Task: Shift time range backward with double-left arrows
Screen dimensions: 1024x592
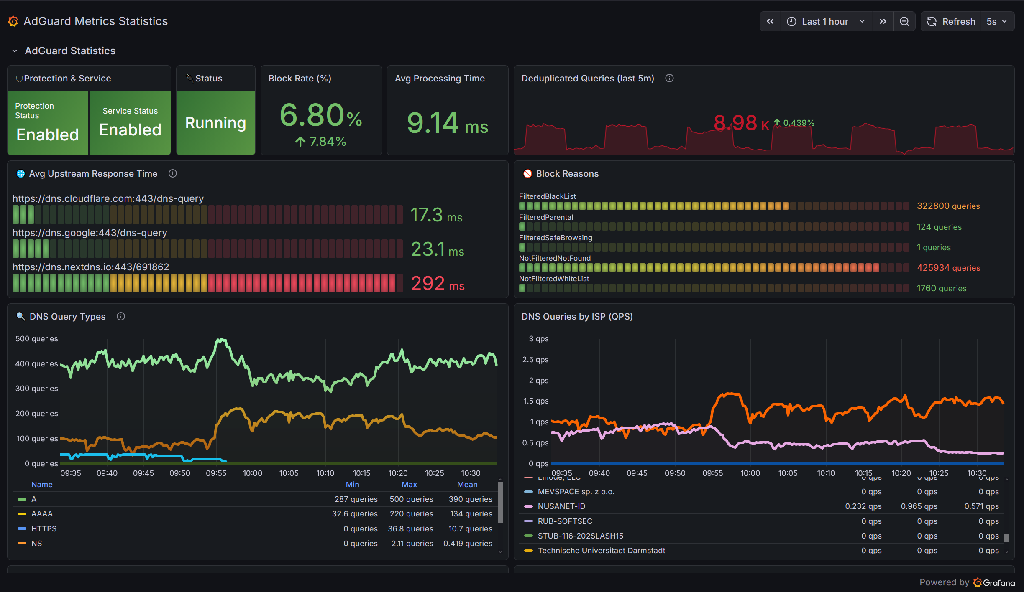Action: (x=770, y=21)
